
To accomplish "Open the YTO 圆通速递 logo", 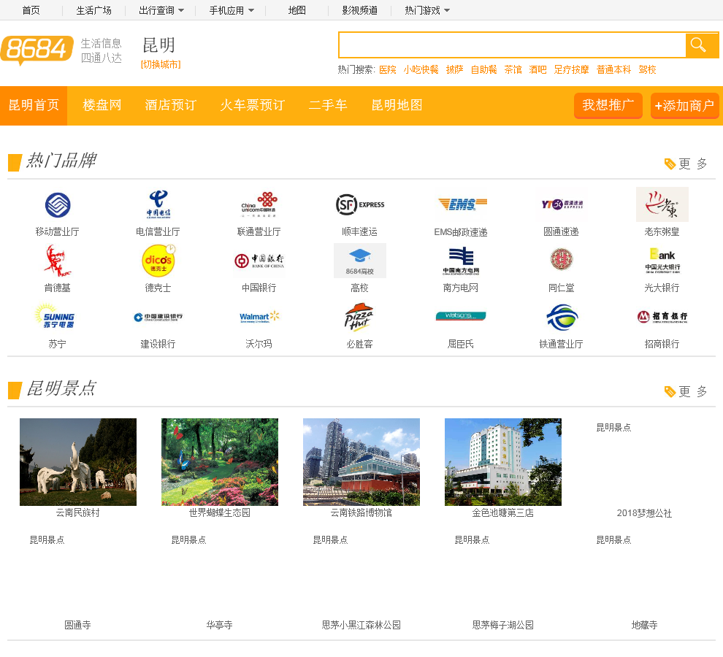I will coord(562,204).
